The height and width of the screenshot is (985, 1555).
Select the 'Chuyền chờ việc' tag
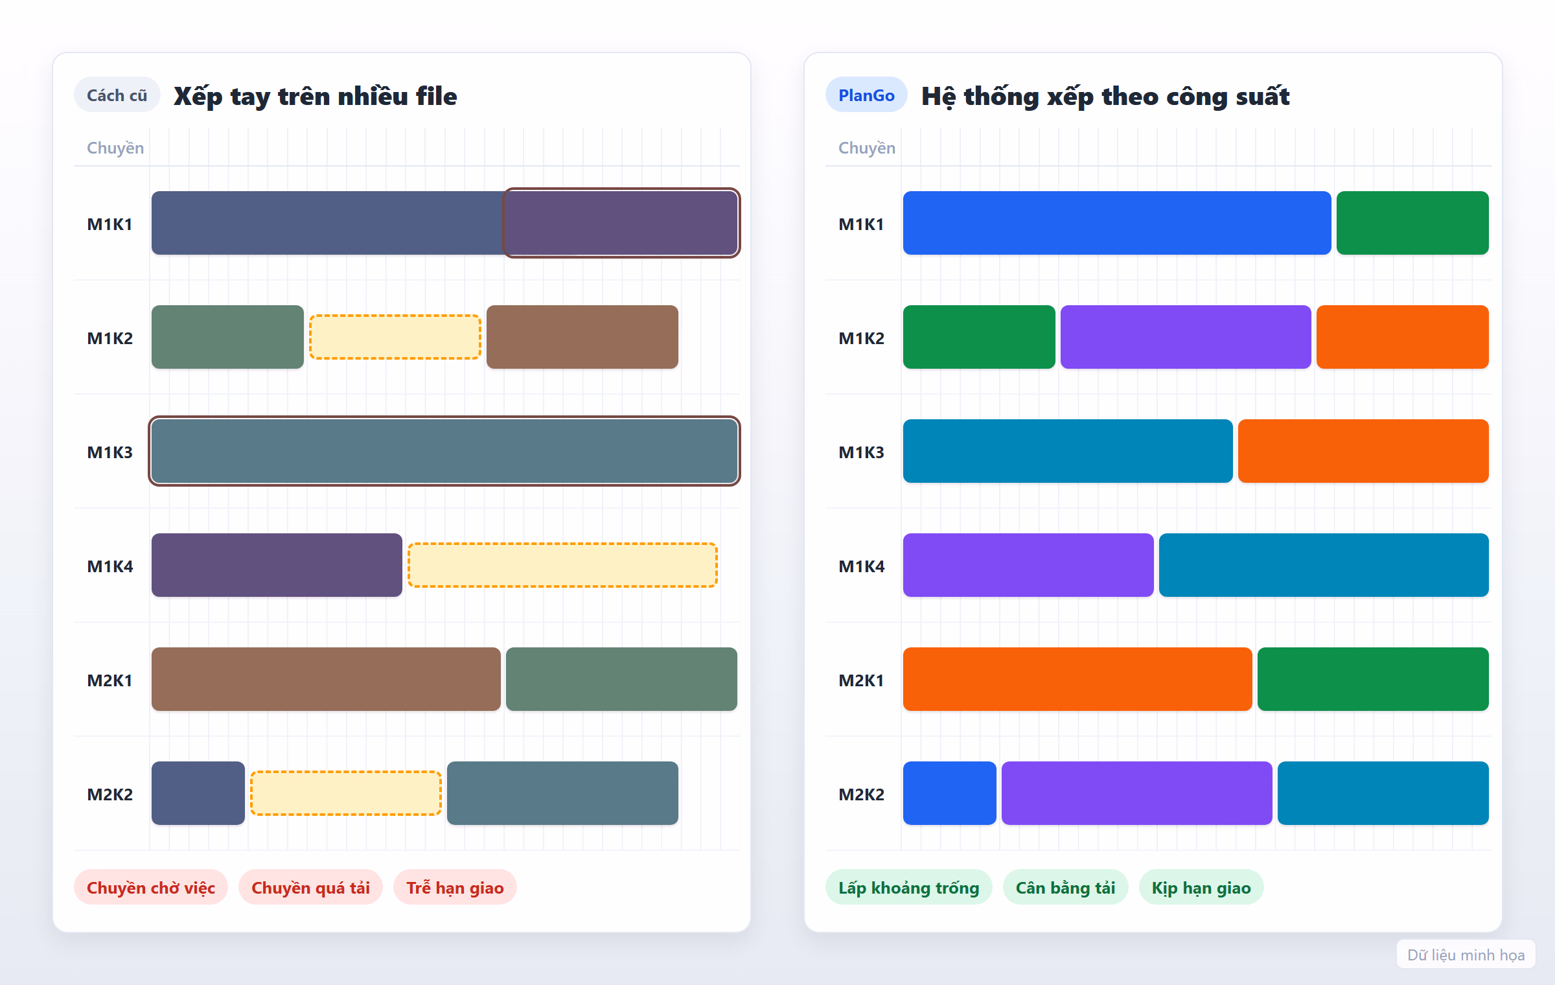(151, 887)
